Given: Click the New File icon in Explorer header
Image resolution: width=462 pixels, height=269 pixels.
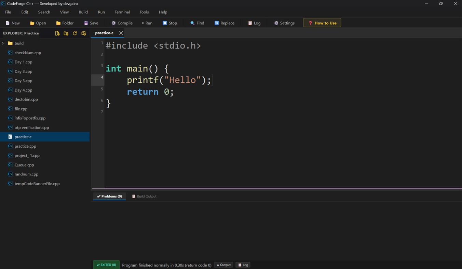Looking at the screenshot, I should (x=57, y=33).
